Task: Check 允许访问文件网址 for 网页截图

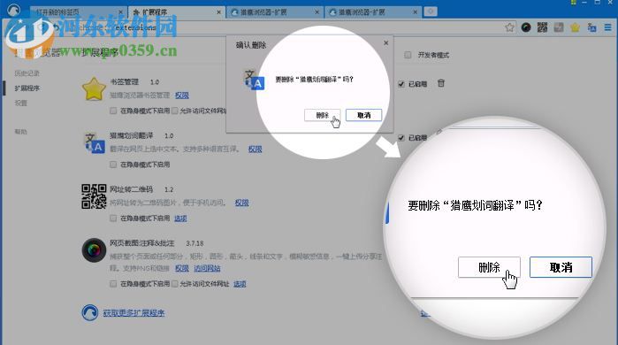Action: pos(174,284)
